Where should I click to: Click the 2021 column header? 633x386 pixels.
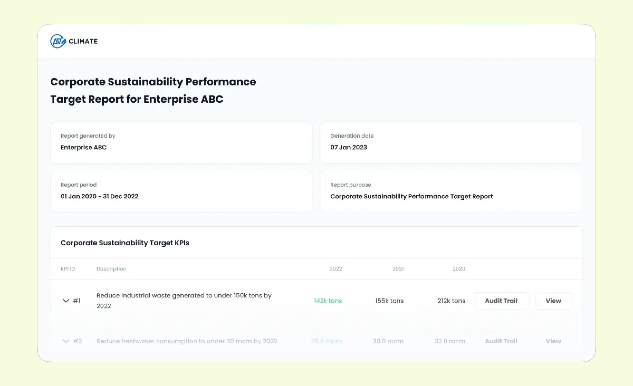(398, 269)
